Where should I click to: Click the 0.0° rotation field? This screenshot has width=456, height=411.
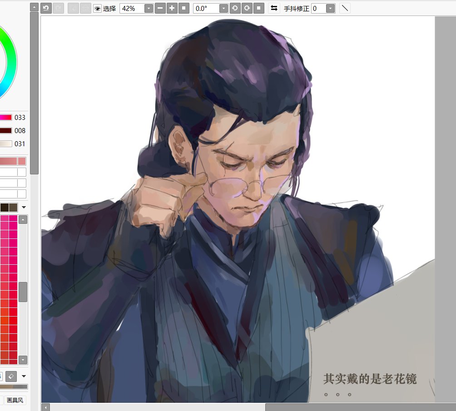(206, 9)
